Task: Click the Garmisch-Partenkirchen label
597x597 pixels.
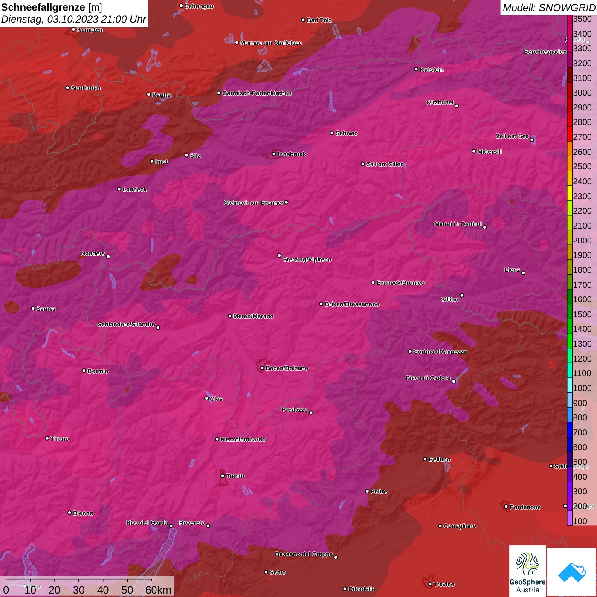Action: [257, 93]
